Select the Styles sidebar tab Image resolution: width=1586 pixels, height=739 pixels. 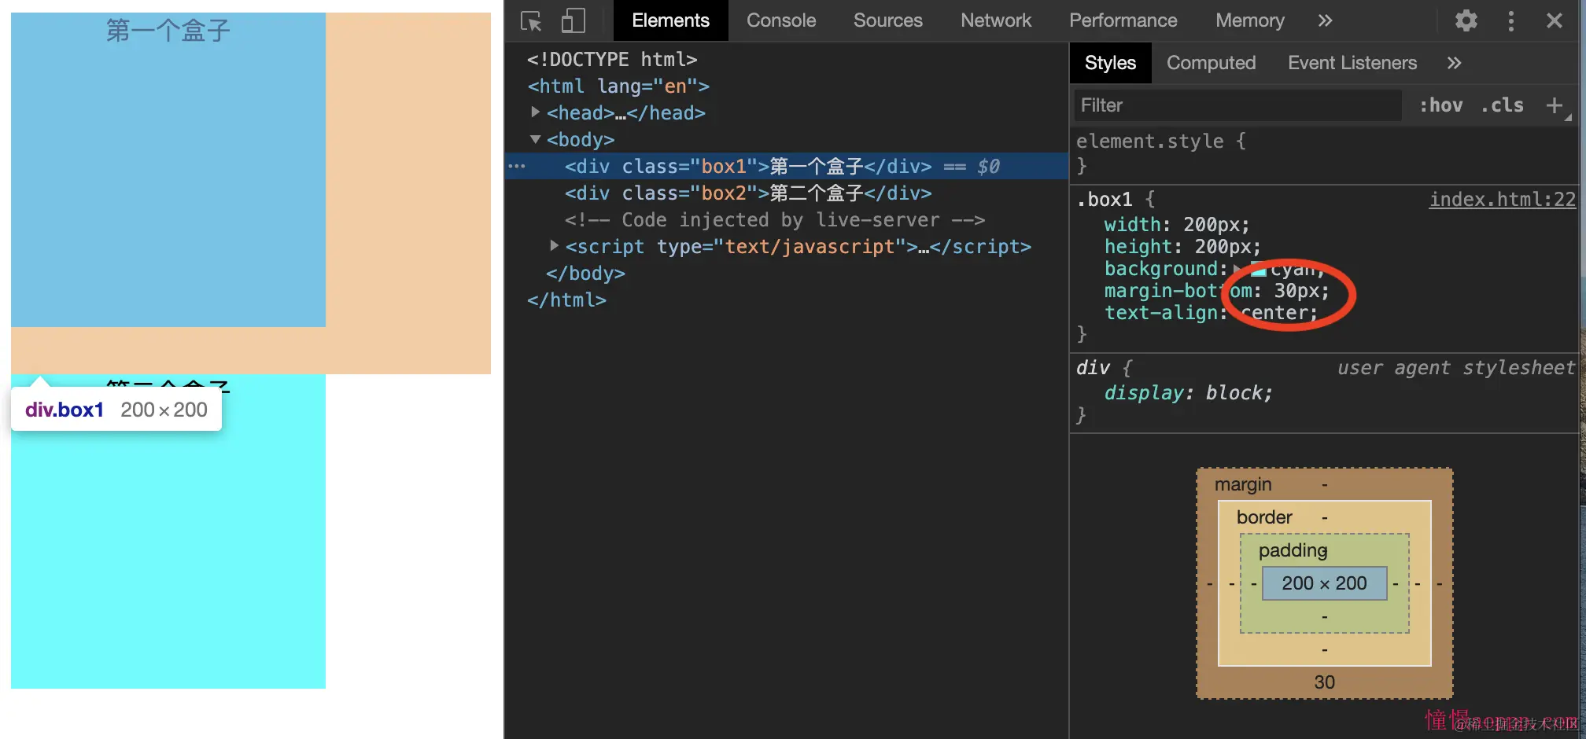1110,63
